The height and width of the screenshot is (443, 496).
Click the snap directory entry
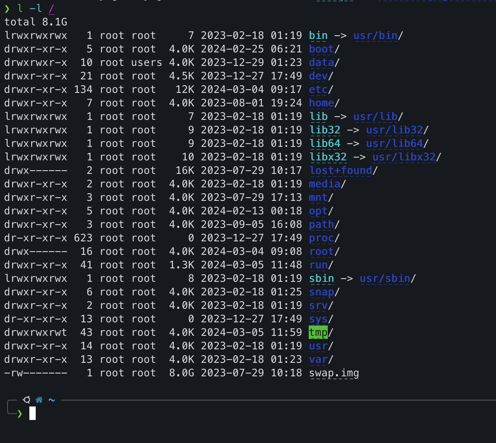pos(321,292)
